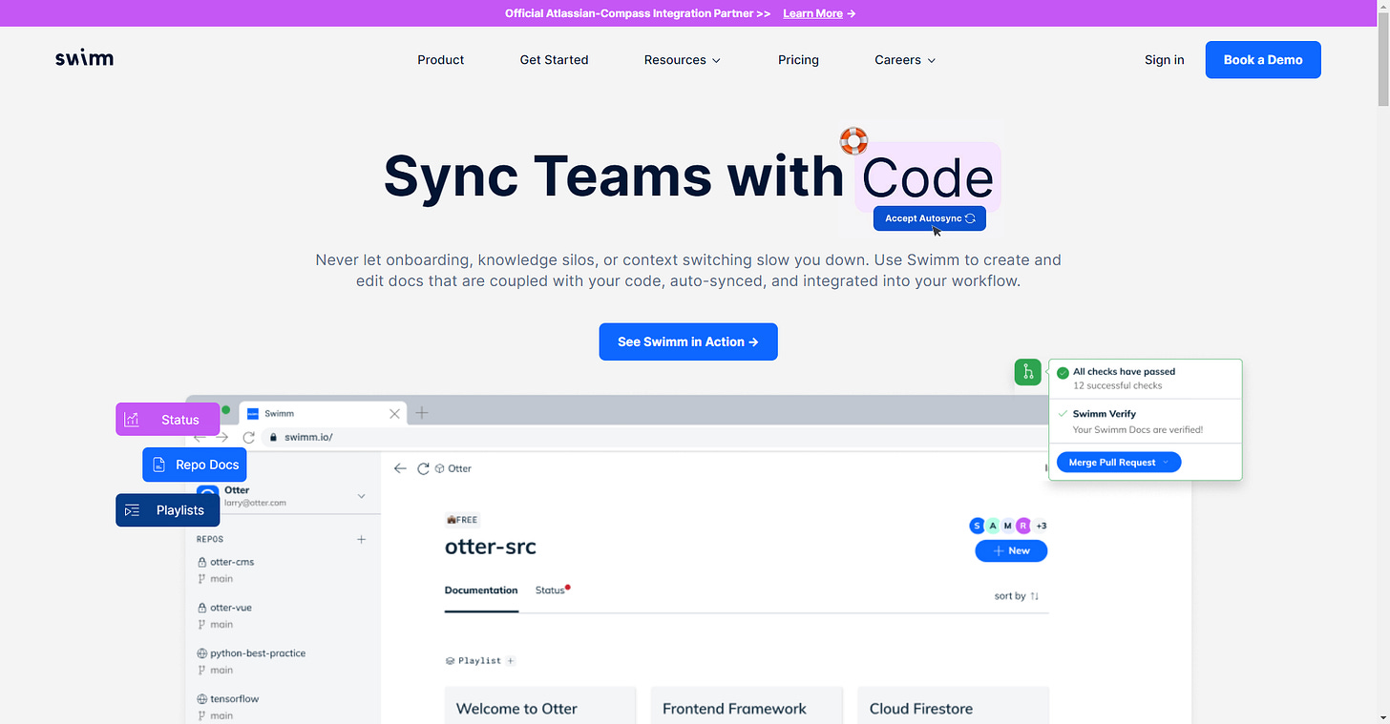Viewport: 1390px width, 724px height.
Task: Click See Swimm in Action button
Action: 688,341
